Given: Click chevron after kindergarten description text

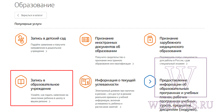Looking at the screenshot, I should click(46, 51).
